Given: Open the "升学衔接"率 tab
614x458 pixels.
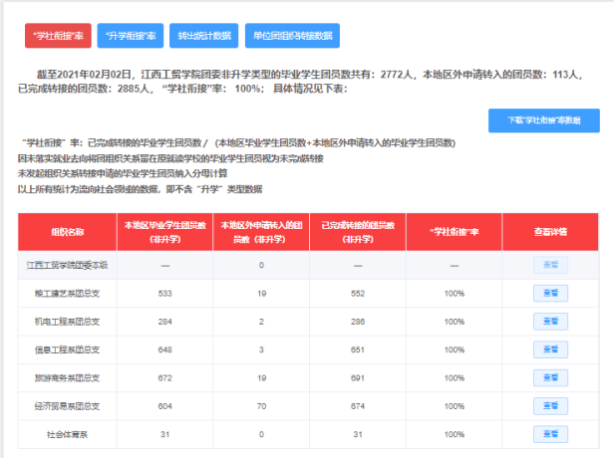Looking at the screenshot, I should (x=130, y=36).
